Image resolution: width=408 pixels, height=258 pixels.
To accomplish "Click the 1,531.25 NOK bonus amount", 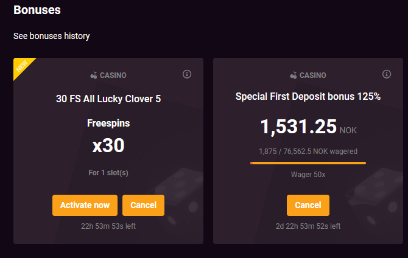I will tap(308, 127).
